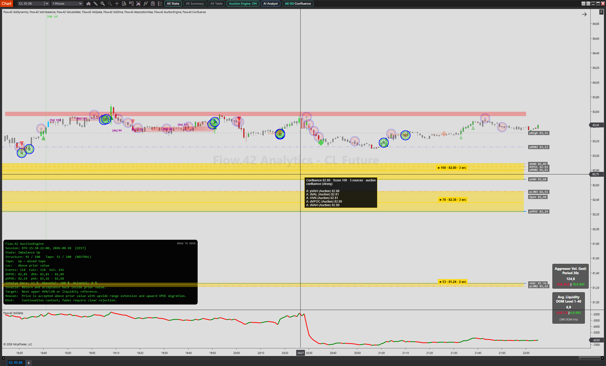Switch off Auction Engine ON toggle
Viewport: 606px width, 366px height.
point(243,4)
